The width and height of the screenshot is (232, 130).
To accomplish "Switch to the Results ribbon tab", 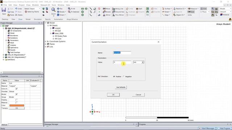I will [48, 19].
